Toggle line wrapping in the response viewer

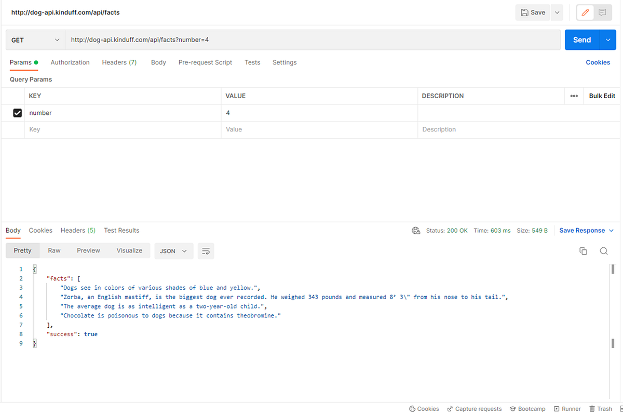point(206,251)
